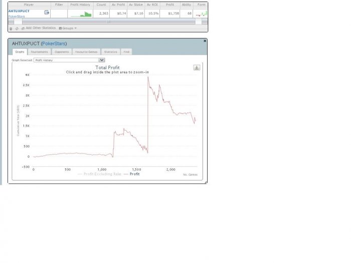
Task: Click the Av Stake column header
Action: (x=136, y=5)
